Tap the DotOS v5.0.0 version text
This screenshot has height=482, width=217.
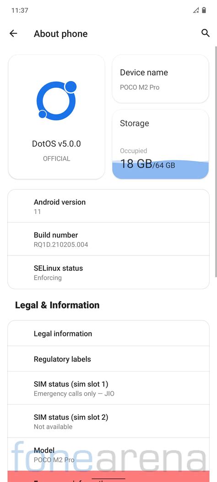point(56,144)
